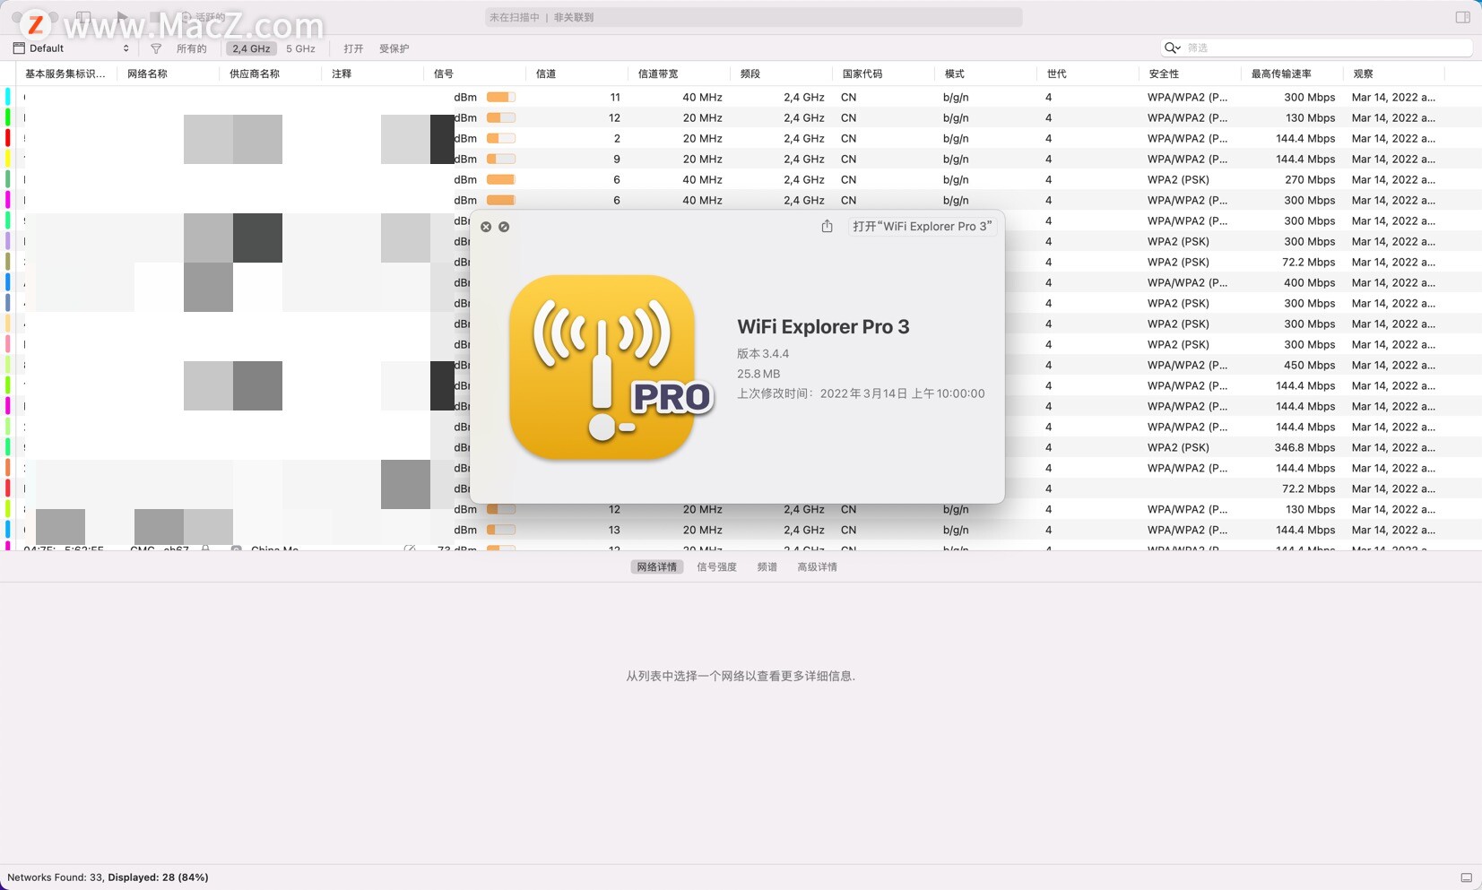Click the funnel filter icon

pos(156,48)
